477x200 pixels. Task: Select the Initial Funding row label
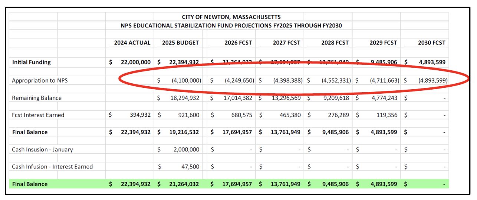click(31, 62)
